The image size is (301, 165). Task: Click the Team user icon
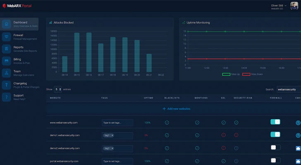[x=6, y=73]
